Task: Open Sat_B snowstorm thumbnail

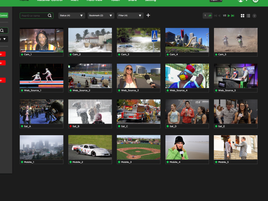Action: [x=90, y=112]
